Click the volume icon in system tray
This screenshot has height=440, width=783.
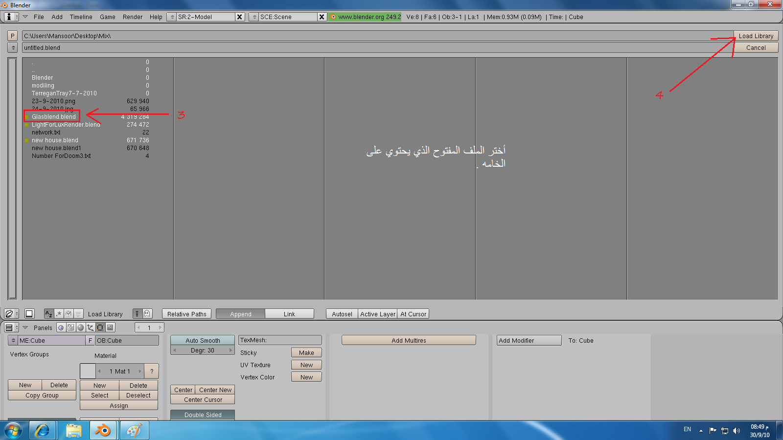[737, 431]
